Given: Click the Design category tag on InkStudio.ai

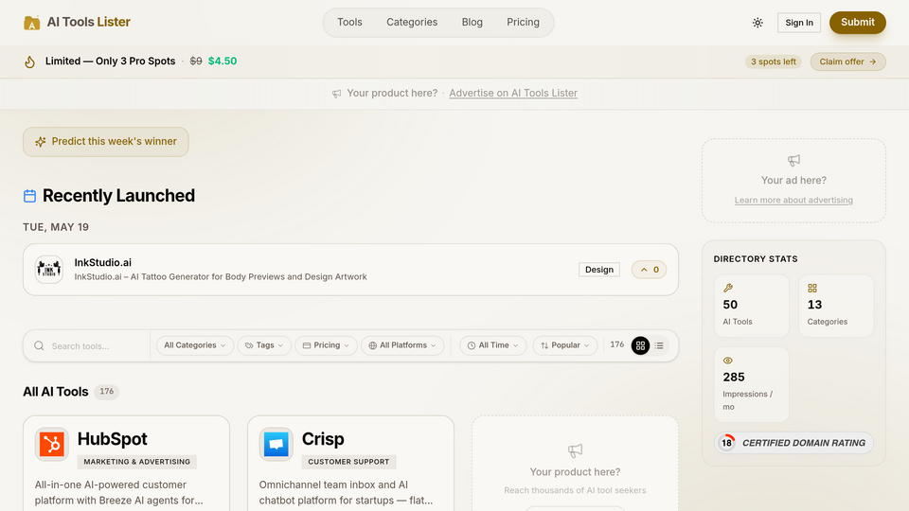Looking at the screenshot, I should point(598,270).
